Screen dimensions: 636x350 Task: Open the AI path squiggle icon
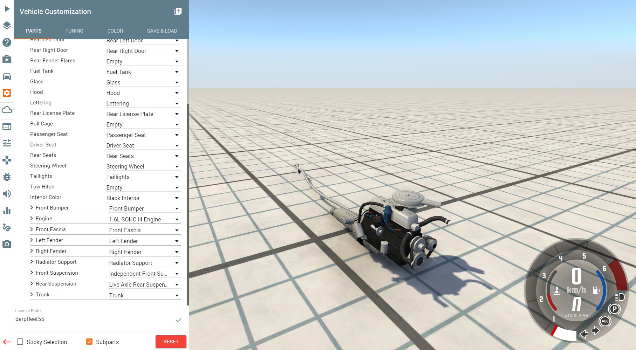pos(7,227)
